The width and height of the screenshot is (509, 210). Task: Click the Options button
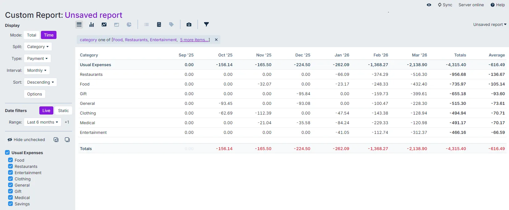[35, 94]
